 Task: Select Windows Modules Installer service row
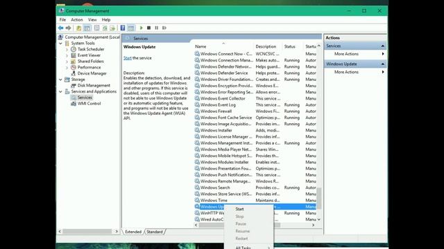coord(255,162)
